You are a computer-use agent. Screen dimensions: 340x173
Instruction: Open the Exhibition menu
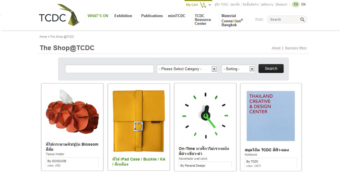coord(123,16)
